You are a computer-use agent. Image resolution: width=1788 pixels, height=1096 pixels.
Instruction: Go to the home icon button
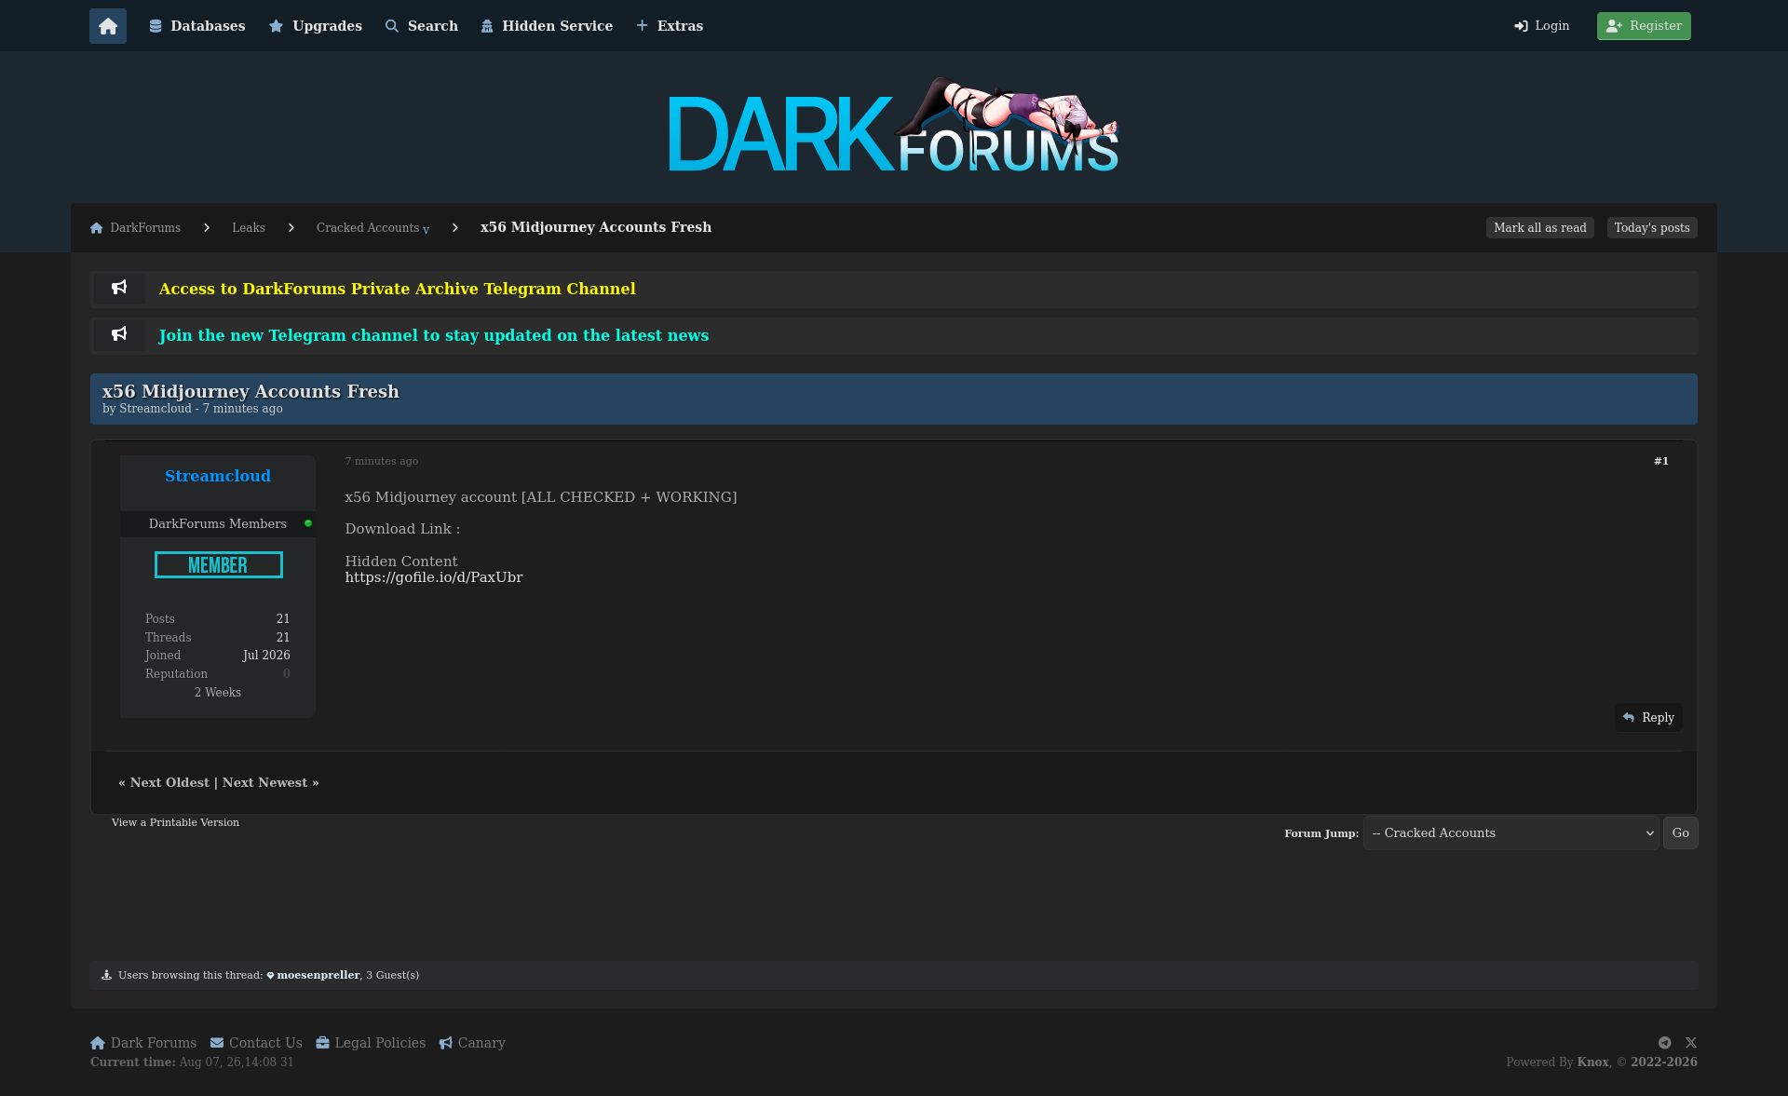point(108,26)
